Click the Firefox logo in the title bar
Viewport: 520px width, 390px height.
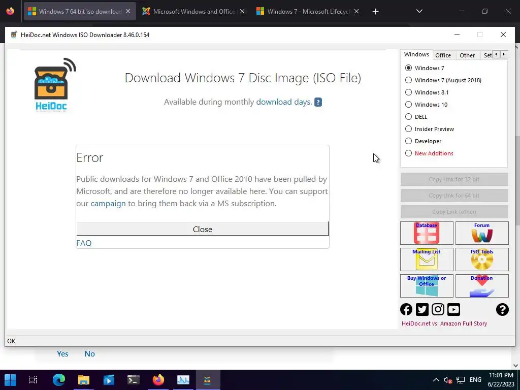tap(10, 11)
